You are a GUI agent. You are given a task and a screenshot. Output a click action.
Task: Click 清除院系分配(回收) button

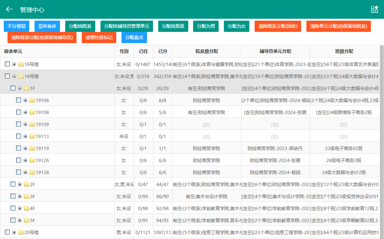278,26
